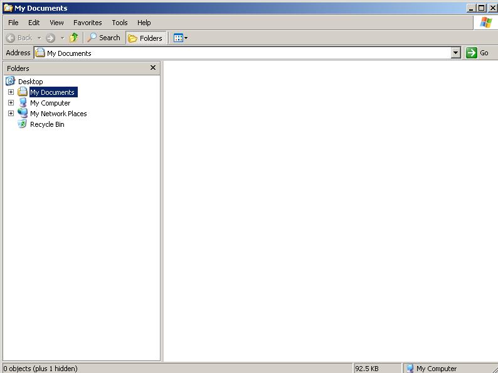
Task: Click the Folders pane header label
Action: (18, 68)
